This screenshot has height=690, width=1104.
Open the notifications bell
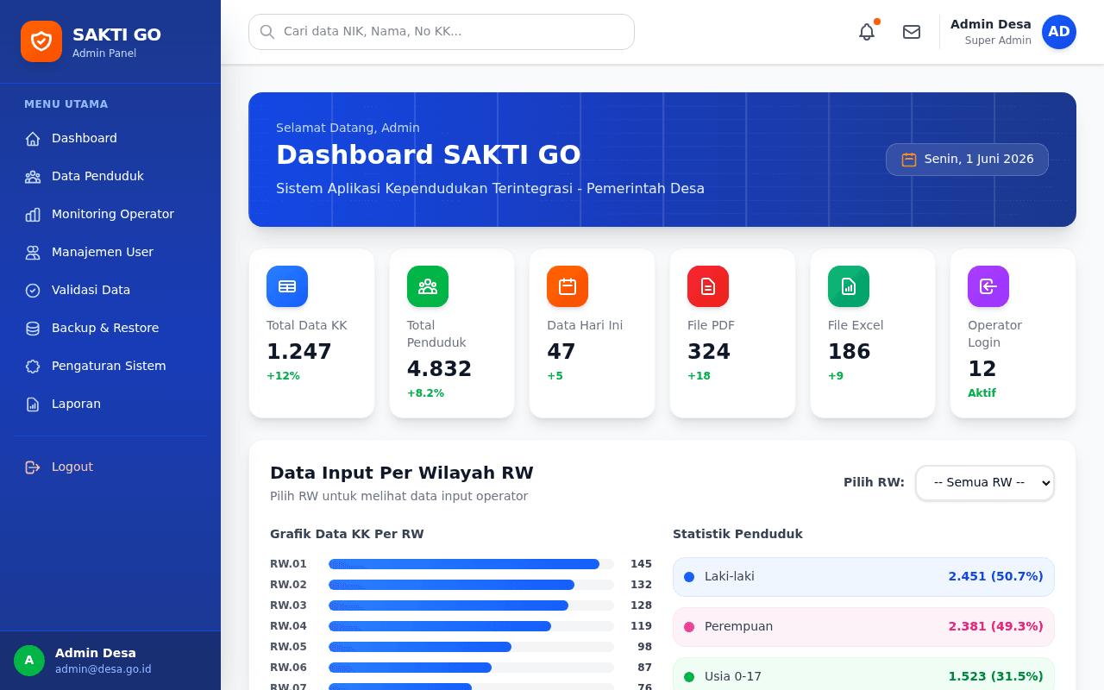[x=867, y=32]
